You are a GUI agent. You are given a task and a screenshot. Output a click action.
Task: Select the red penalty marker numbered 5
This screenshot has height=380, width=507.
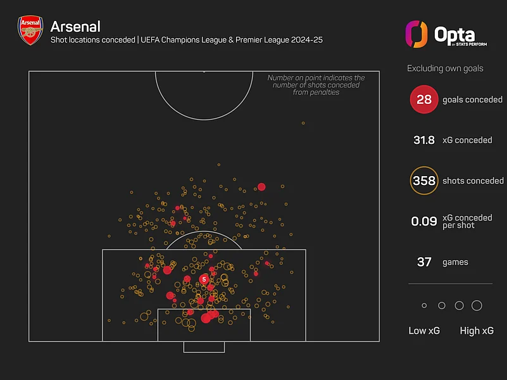click(204, 279)
